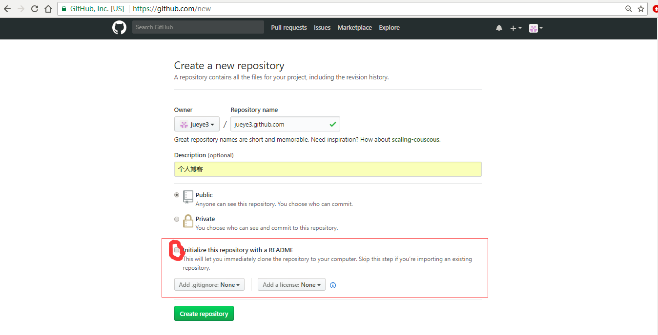
Task: Click the red extension icon in browser toolbar
Action: pos(655,9)
